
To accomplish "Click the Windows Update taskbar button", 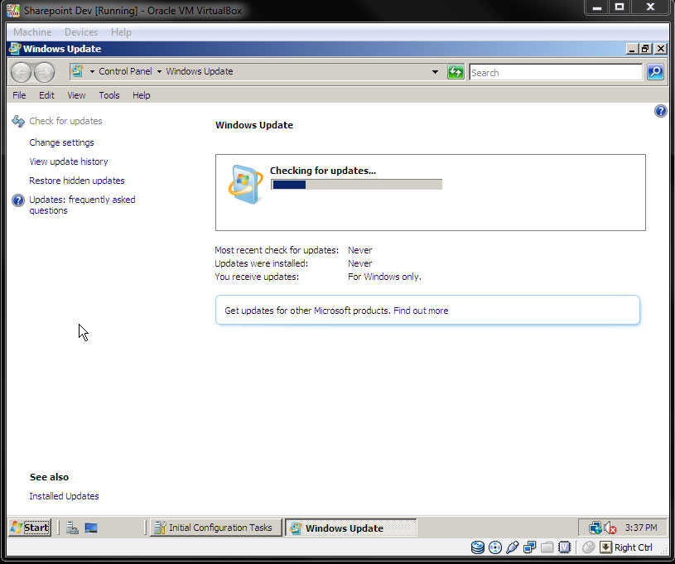I will [351, 528].
